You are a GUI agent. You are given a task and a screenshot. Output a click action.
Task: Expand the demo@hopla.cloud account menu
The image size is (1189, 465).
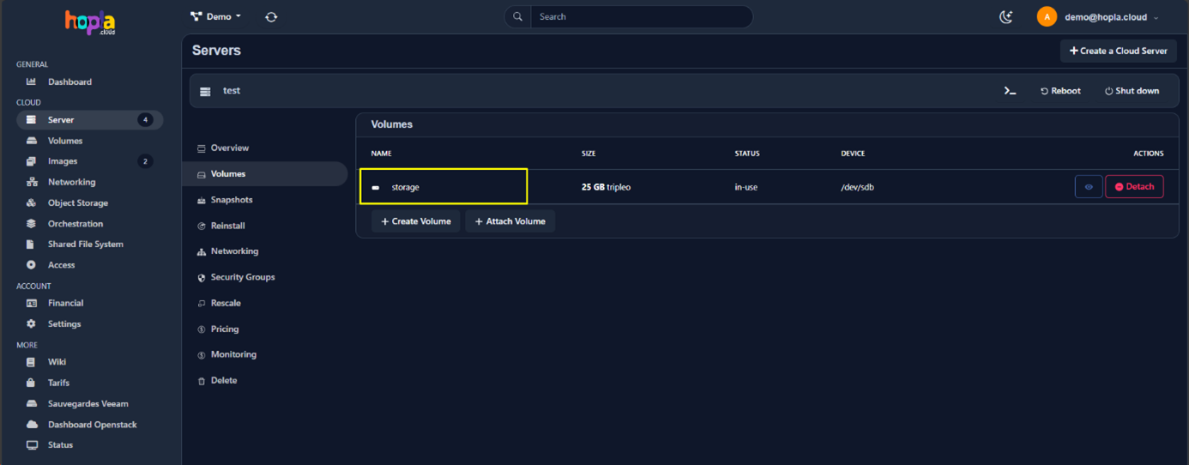pos(1111,17)
